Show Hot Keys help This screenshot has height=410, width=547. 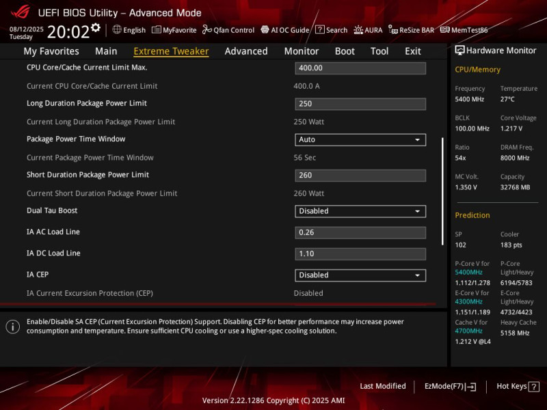(x=518, y=386)
